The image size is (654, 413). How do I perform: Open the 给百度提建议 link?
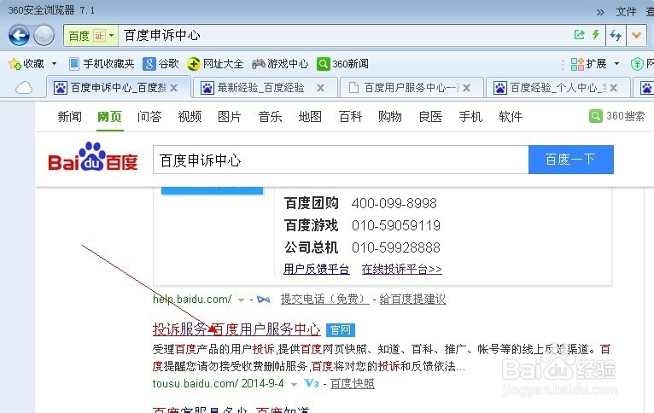point(412,299)
